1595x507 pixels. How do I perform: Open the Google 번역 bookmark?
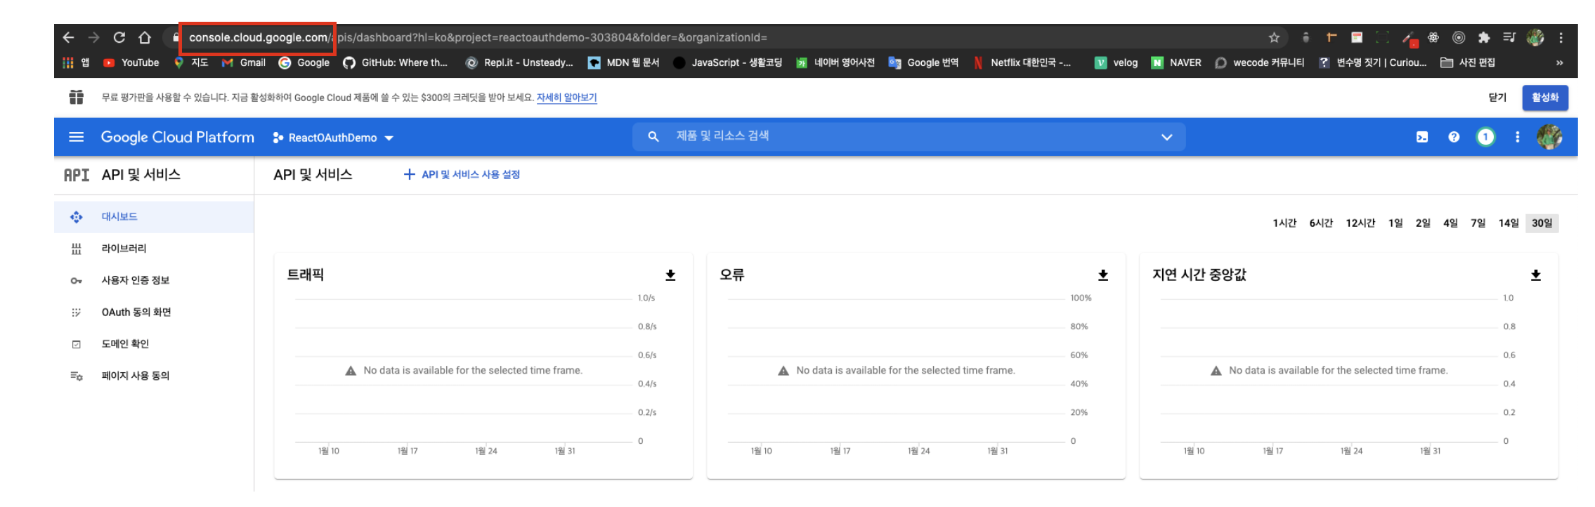coord(923,62)
